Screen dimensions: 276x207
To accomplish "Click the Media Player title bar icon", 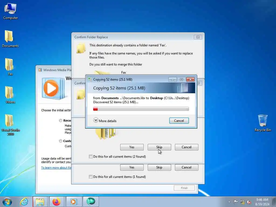I will pyautogui.click(x=40, y=70).
